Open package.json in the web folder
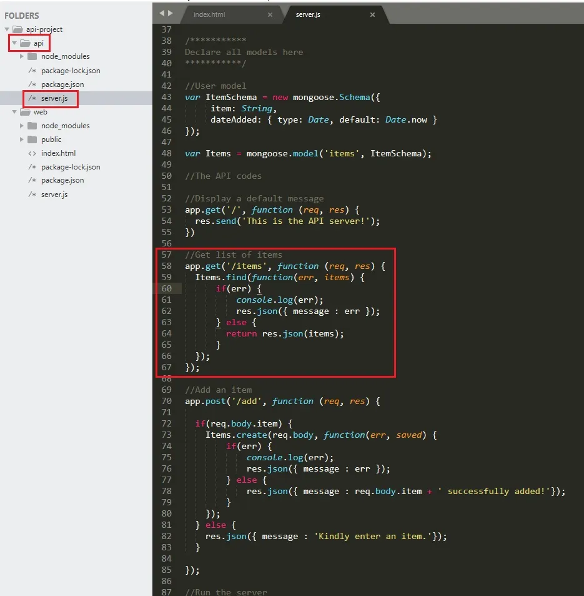Screen dimensions: 584x596 click(x=62, y=180)
